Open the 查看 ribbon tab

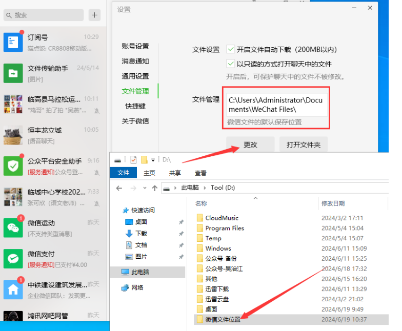(200, 173)
